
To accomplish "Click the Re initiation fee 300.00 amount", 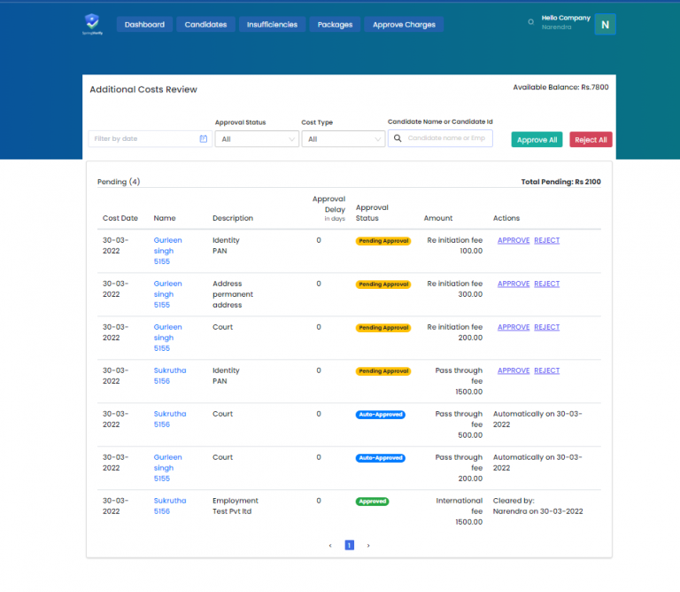I will [x=455, y=289].
